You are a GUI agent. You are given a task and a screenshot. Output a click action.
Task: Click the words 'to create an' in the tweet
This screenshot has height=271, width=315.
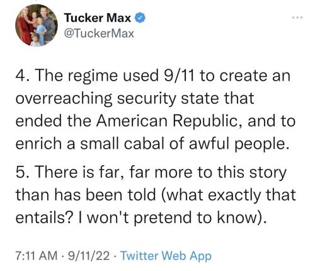pyautogui.click(x=245, y=76)
